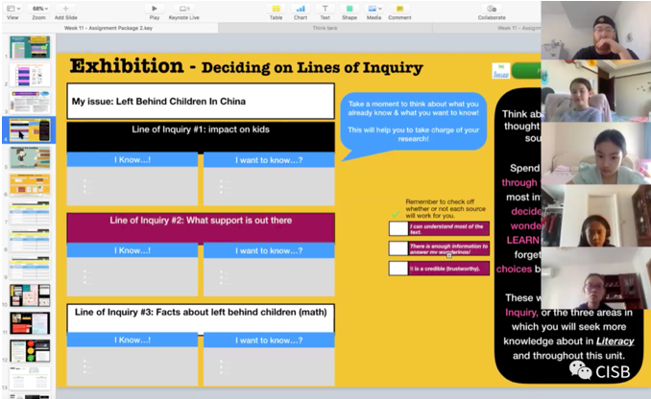Screen dimensions: 651x399
Task: Select slide 13 thumbnail in navigator
Action: coord(30,378)
